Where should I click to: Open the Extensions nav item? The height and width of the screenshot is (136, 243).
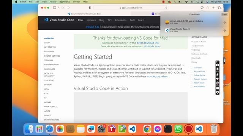tap(121, 20)
